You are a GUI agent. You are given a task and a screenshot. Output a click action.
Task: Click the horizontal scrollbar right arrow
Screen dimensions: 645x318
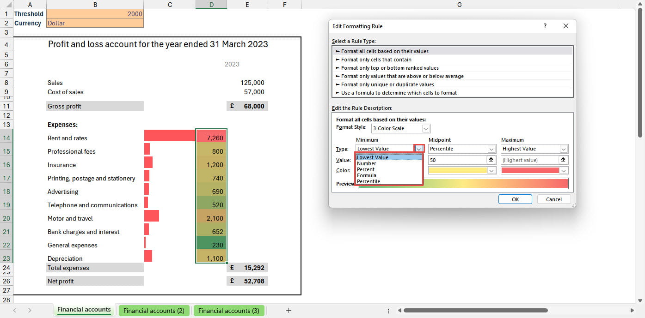(x=632, y=311)
